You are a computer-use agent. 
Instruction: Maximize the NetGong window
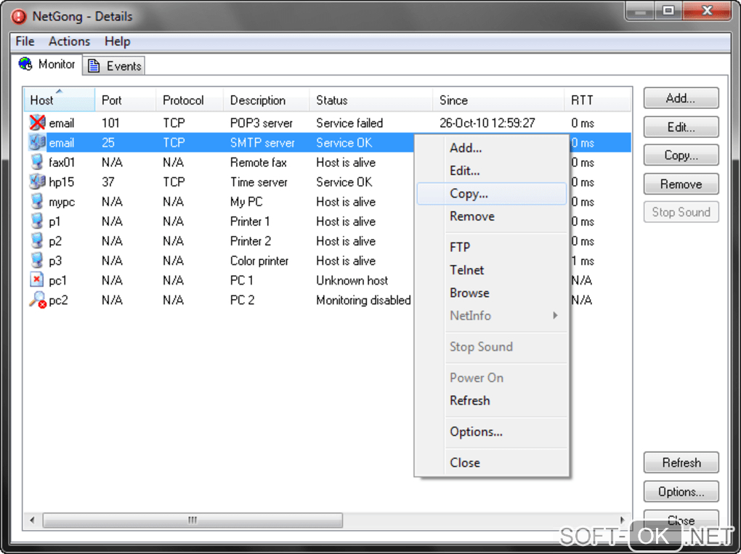tap(668, 10)
